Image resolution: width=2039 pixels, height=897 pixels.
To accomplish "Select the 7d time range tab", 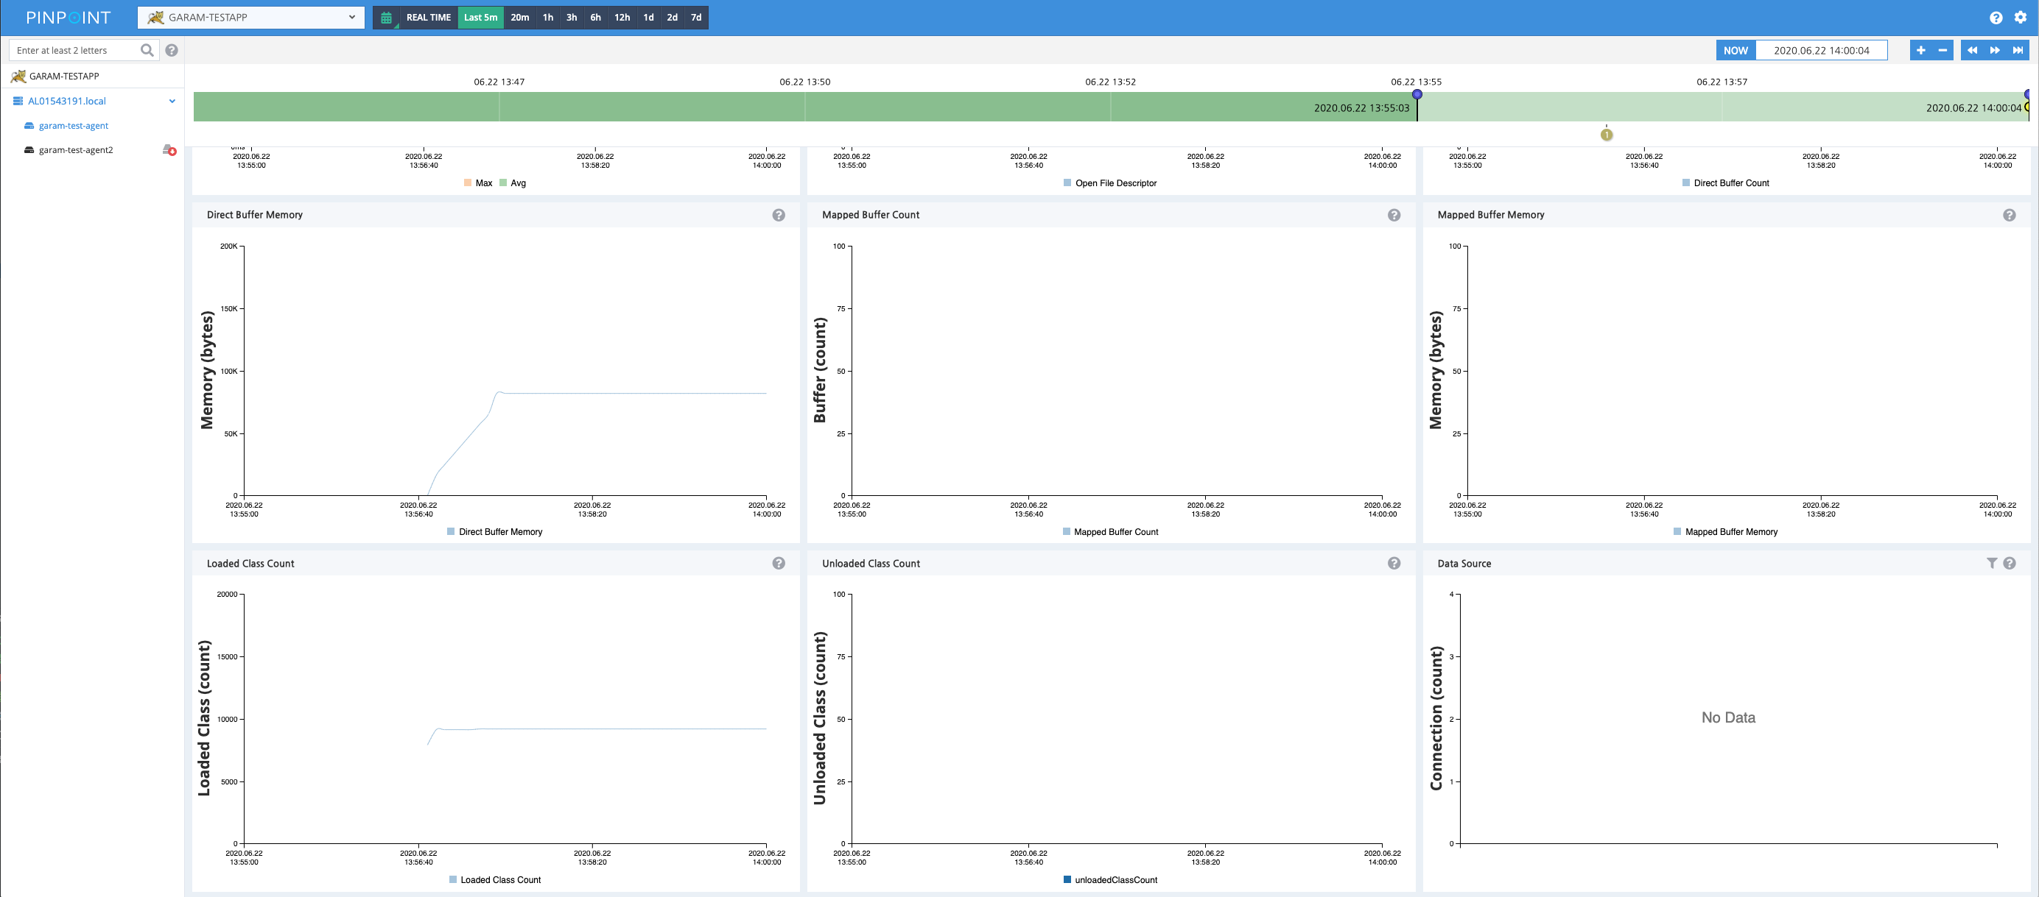I will click(695, 18).
